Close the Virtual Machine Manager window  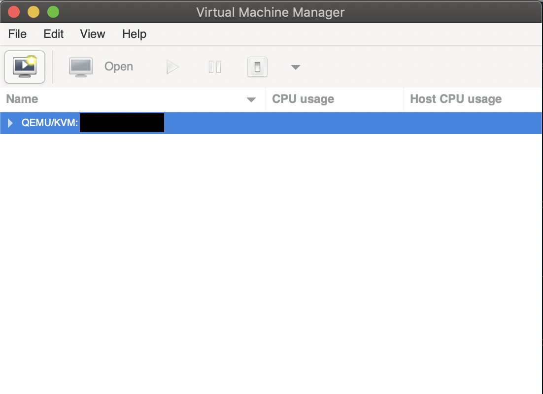(14, 12)
